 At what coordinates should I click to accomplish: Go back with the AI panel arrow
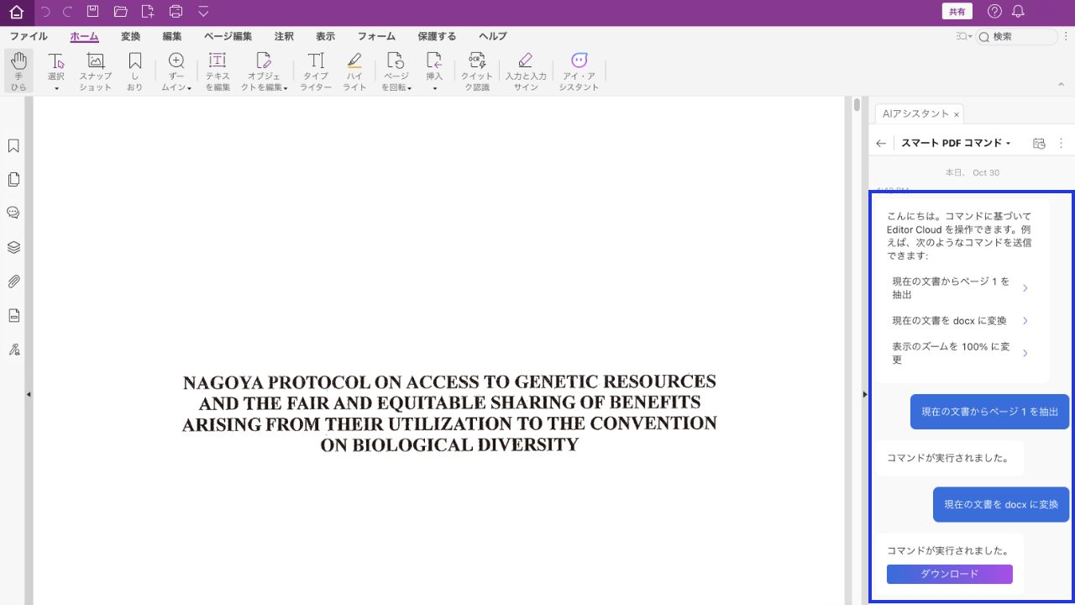click(881, 144)
